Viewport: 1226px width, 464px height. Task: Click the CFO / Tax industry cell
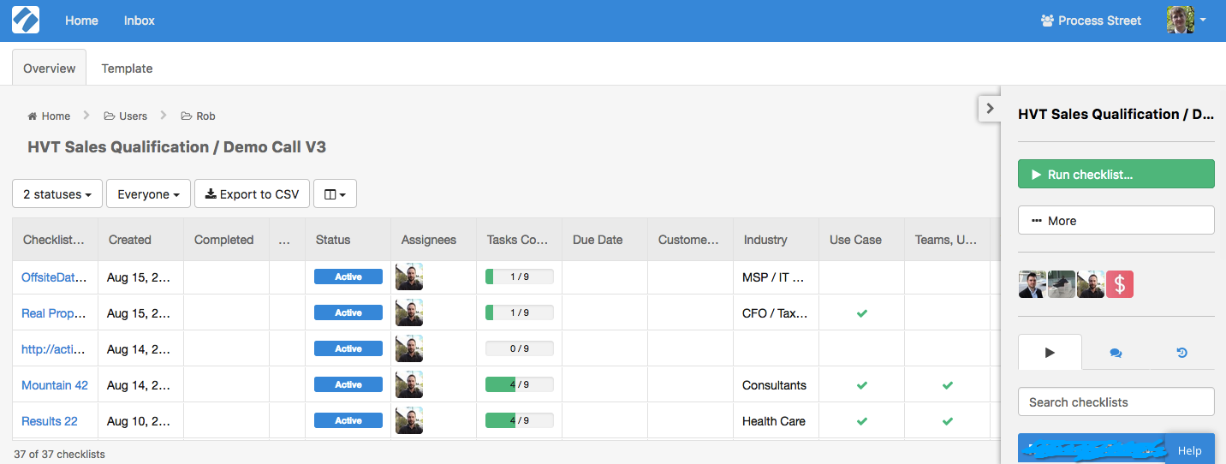775,313
